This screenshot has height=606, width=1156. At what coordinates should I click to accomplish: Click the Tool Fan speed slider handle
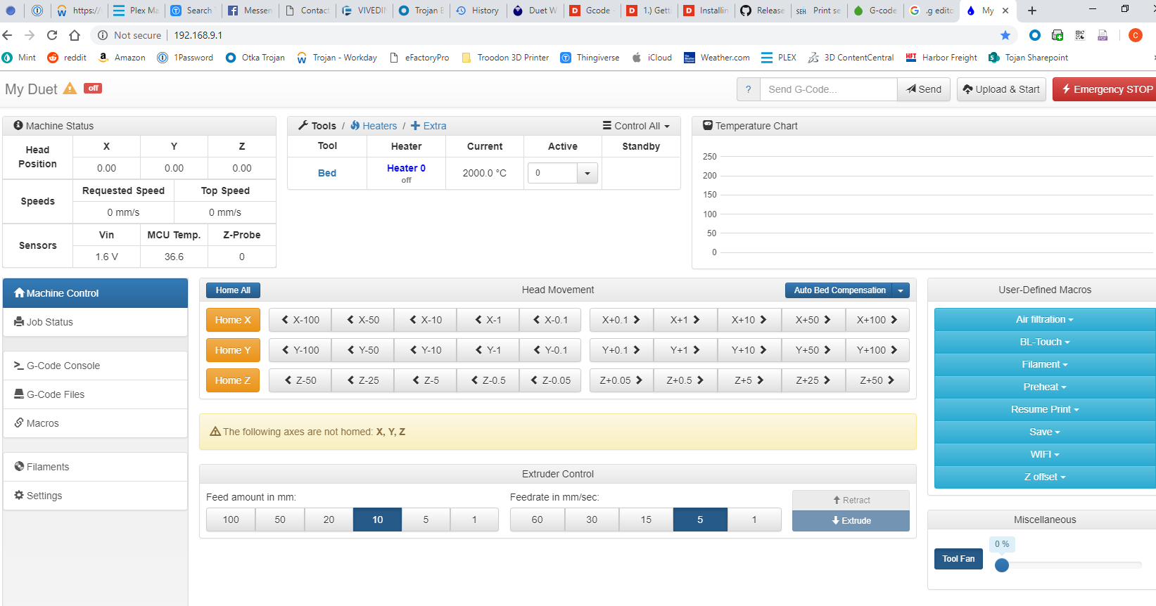[x=1002, y=565]
